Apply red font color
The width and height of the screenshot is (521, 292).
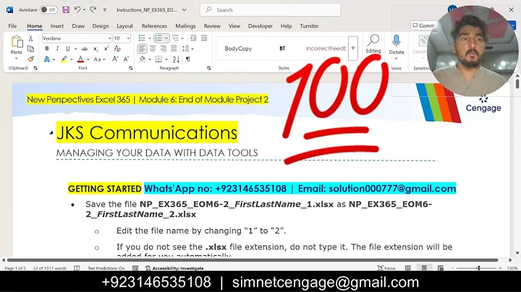click(x=80, y=59)
